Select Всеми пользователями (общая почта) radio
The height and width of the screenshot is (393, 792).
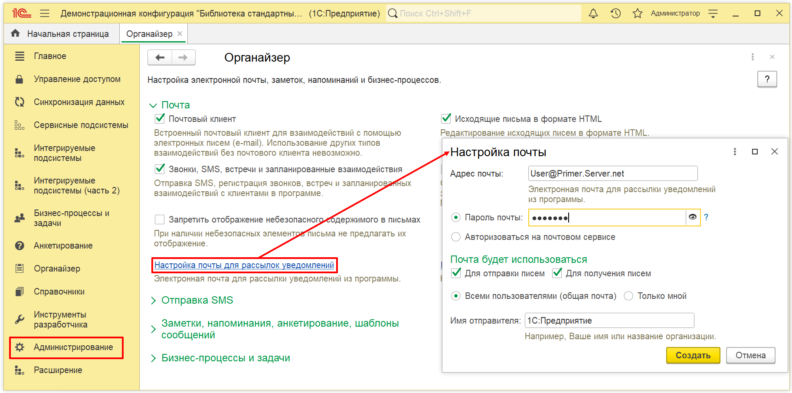point(456,296)
